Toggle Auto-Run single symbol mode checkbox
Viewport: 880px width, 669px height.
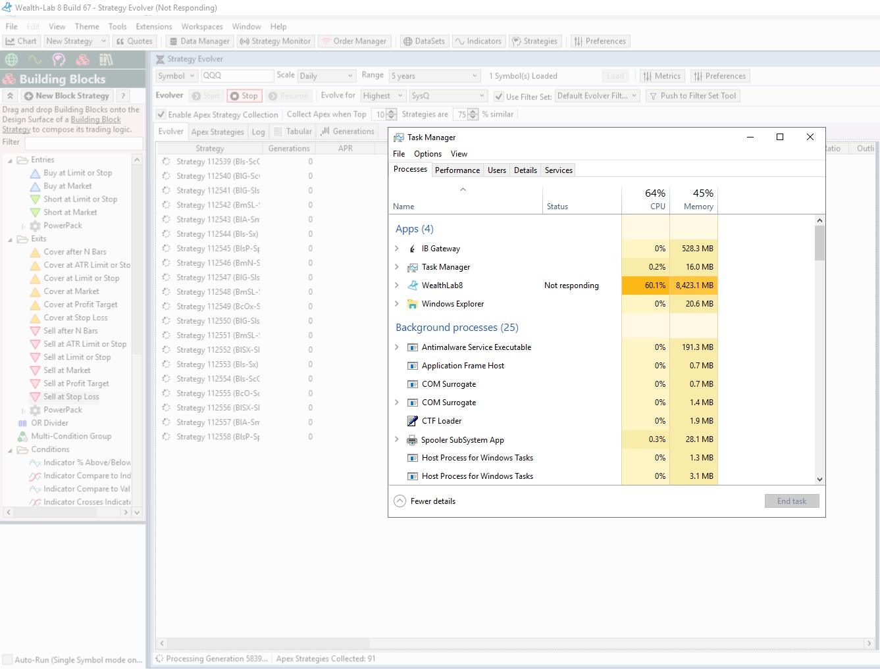8,660
